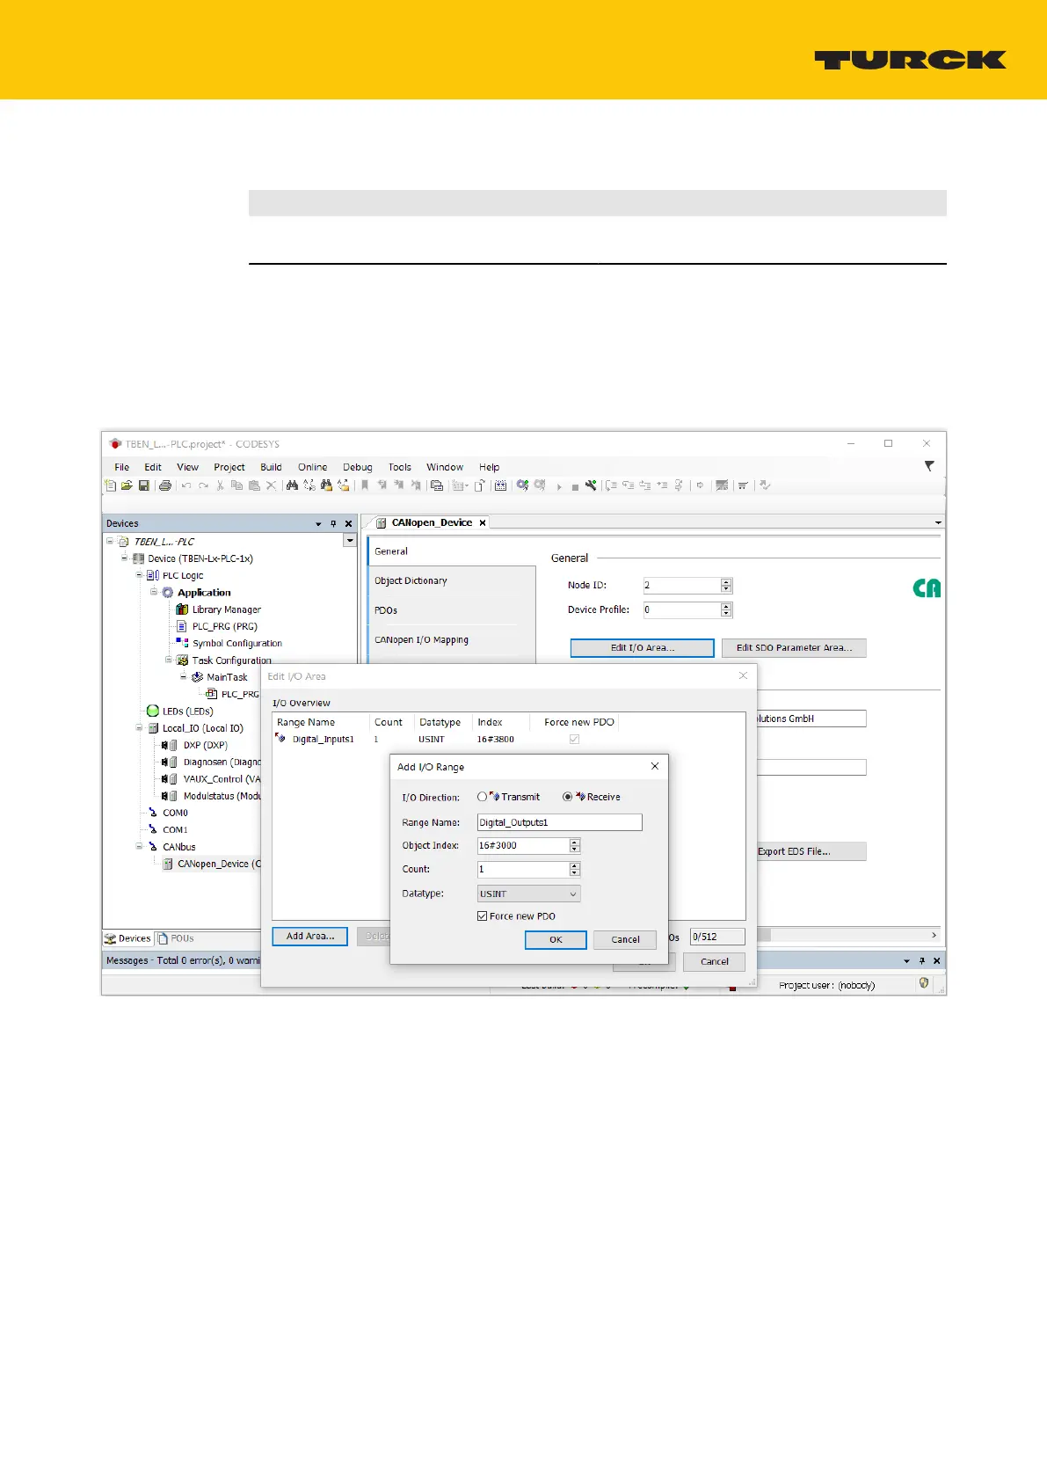Click the Stop square toolbar icon
Screen dimensions: 1047x1481
[x=575, y=486]
